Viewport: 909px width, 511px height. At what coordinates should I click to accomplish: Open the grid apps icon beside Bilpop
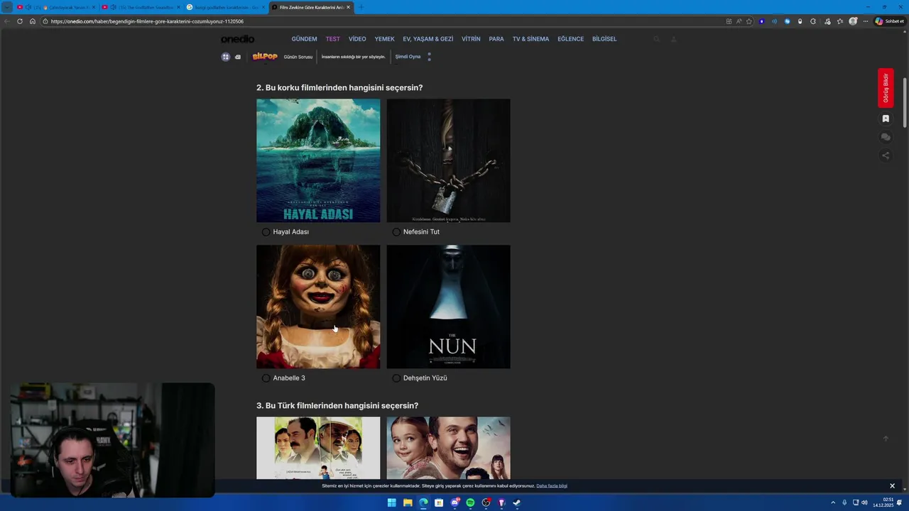click(x=226, y=57)
